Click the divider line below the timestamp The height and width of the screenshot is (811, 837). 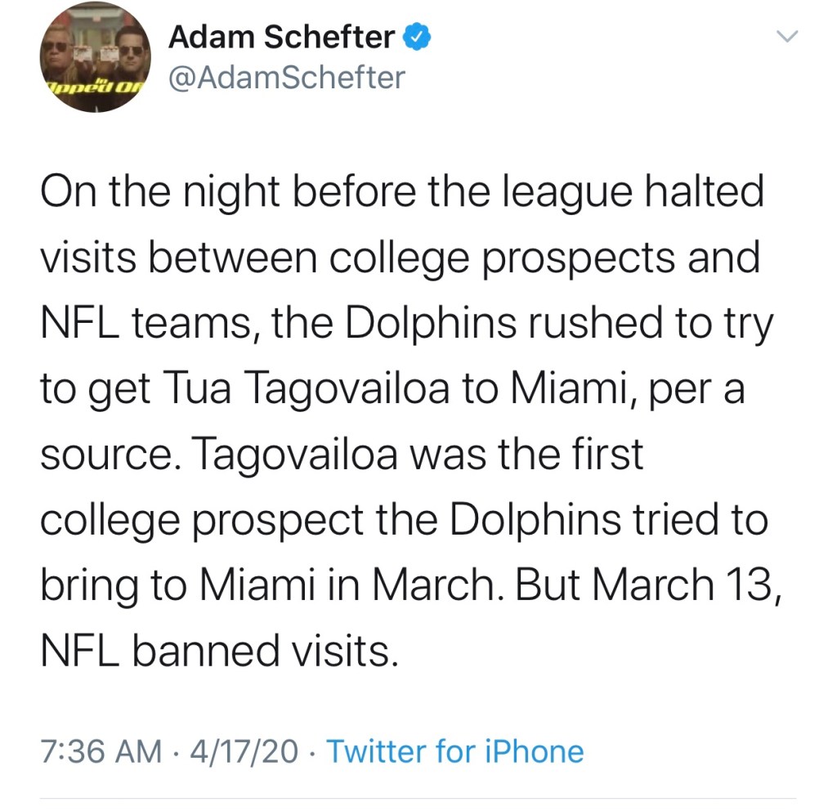pyautogui.click(x=418, y=798)
